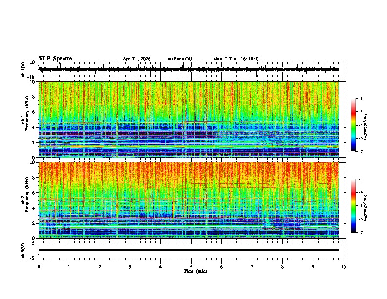Click the "Time (min)" axis label
The image size is (387, 299).
pyautogui.click(x=195, y=271)
